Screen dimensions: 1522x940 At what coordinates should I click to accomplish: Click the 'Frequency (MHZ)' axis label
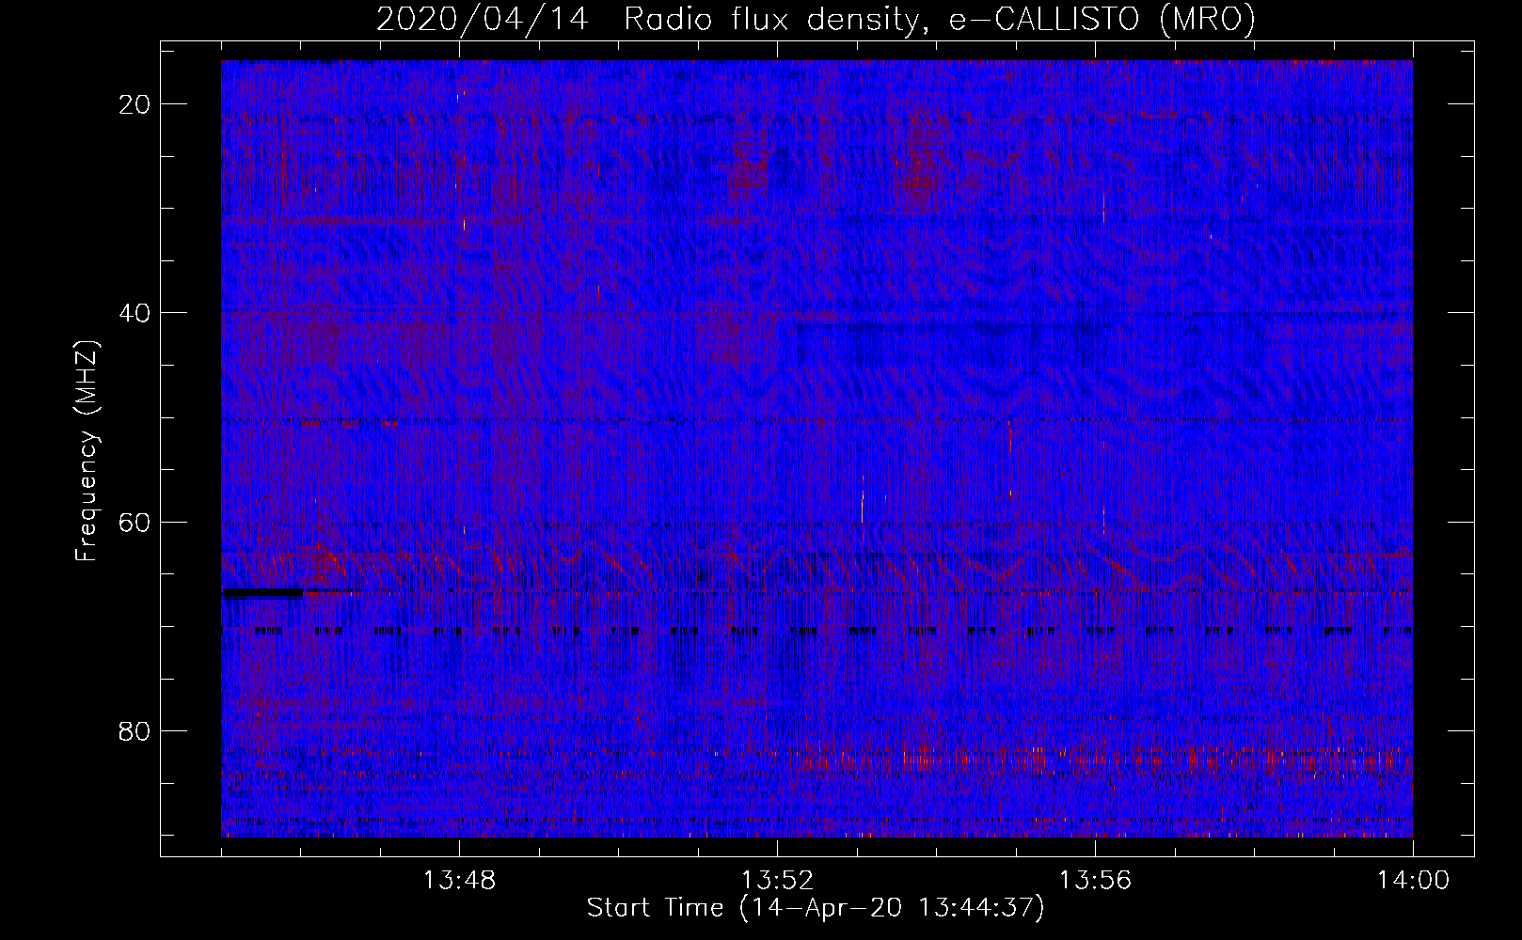87,451
